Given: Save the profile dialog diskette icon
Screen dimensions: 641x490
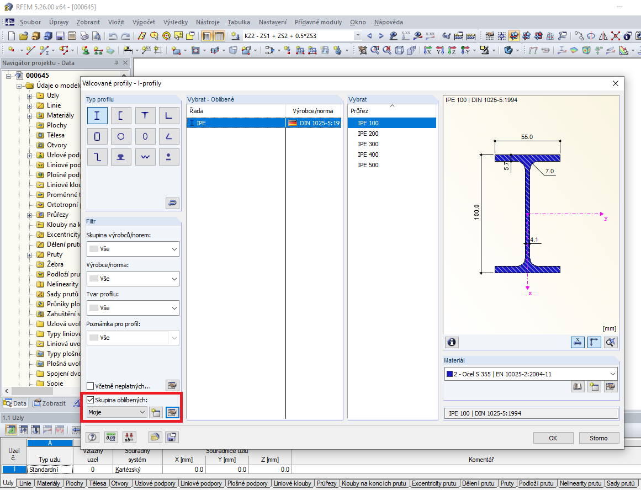Looking at the screenshot, I should tap(172, 437).
